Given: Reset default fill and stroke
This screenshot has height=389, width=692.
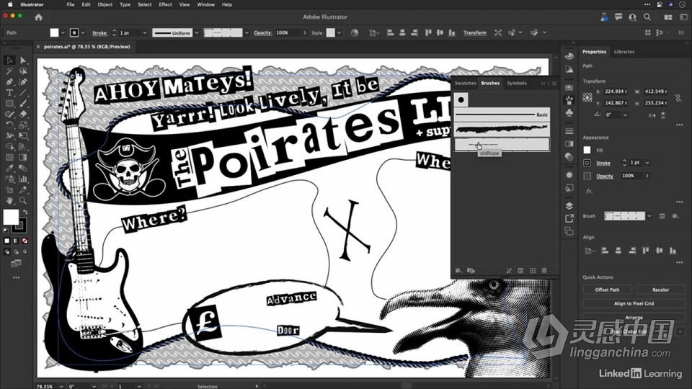Looking at the screenshot, I should pos(6,231).
